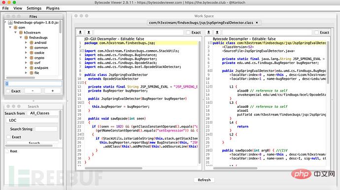Open the LDC search type dropdown
Image resolution: width=340 pixels, height=190 pixels.
point(32,120)
